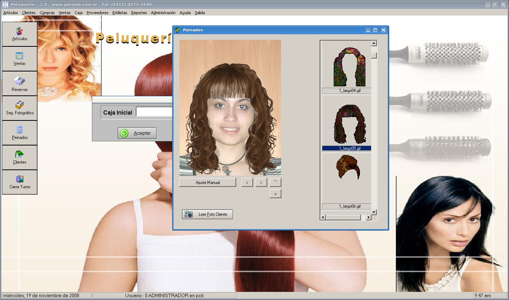Click the client photo preview in Peinados

click(x=230, y=108)
